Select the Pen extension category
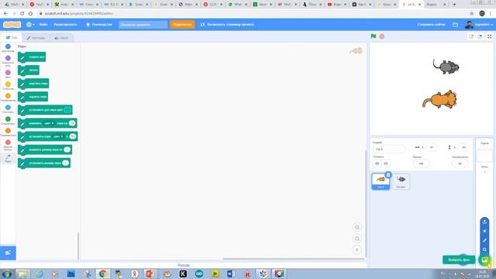 point(8,158)
